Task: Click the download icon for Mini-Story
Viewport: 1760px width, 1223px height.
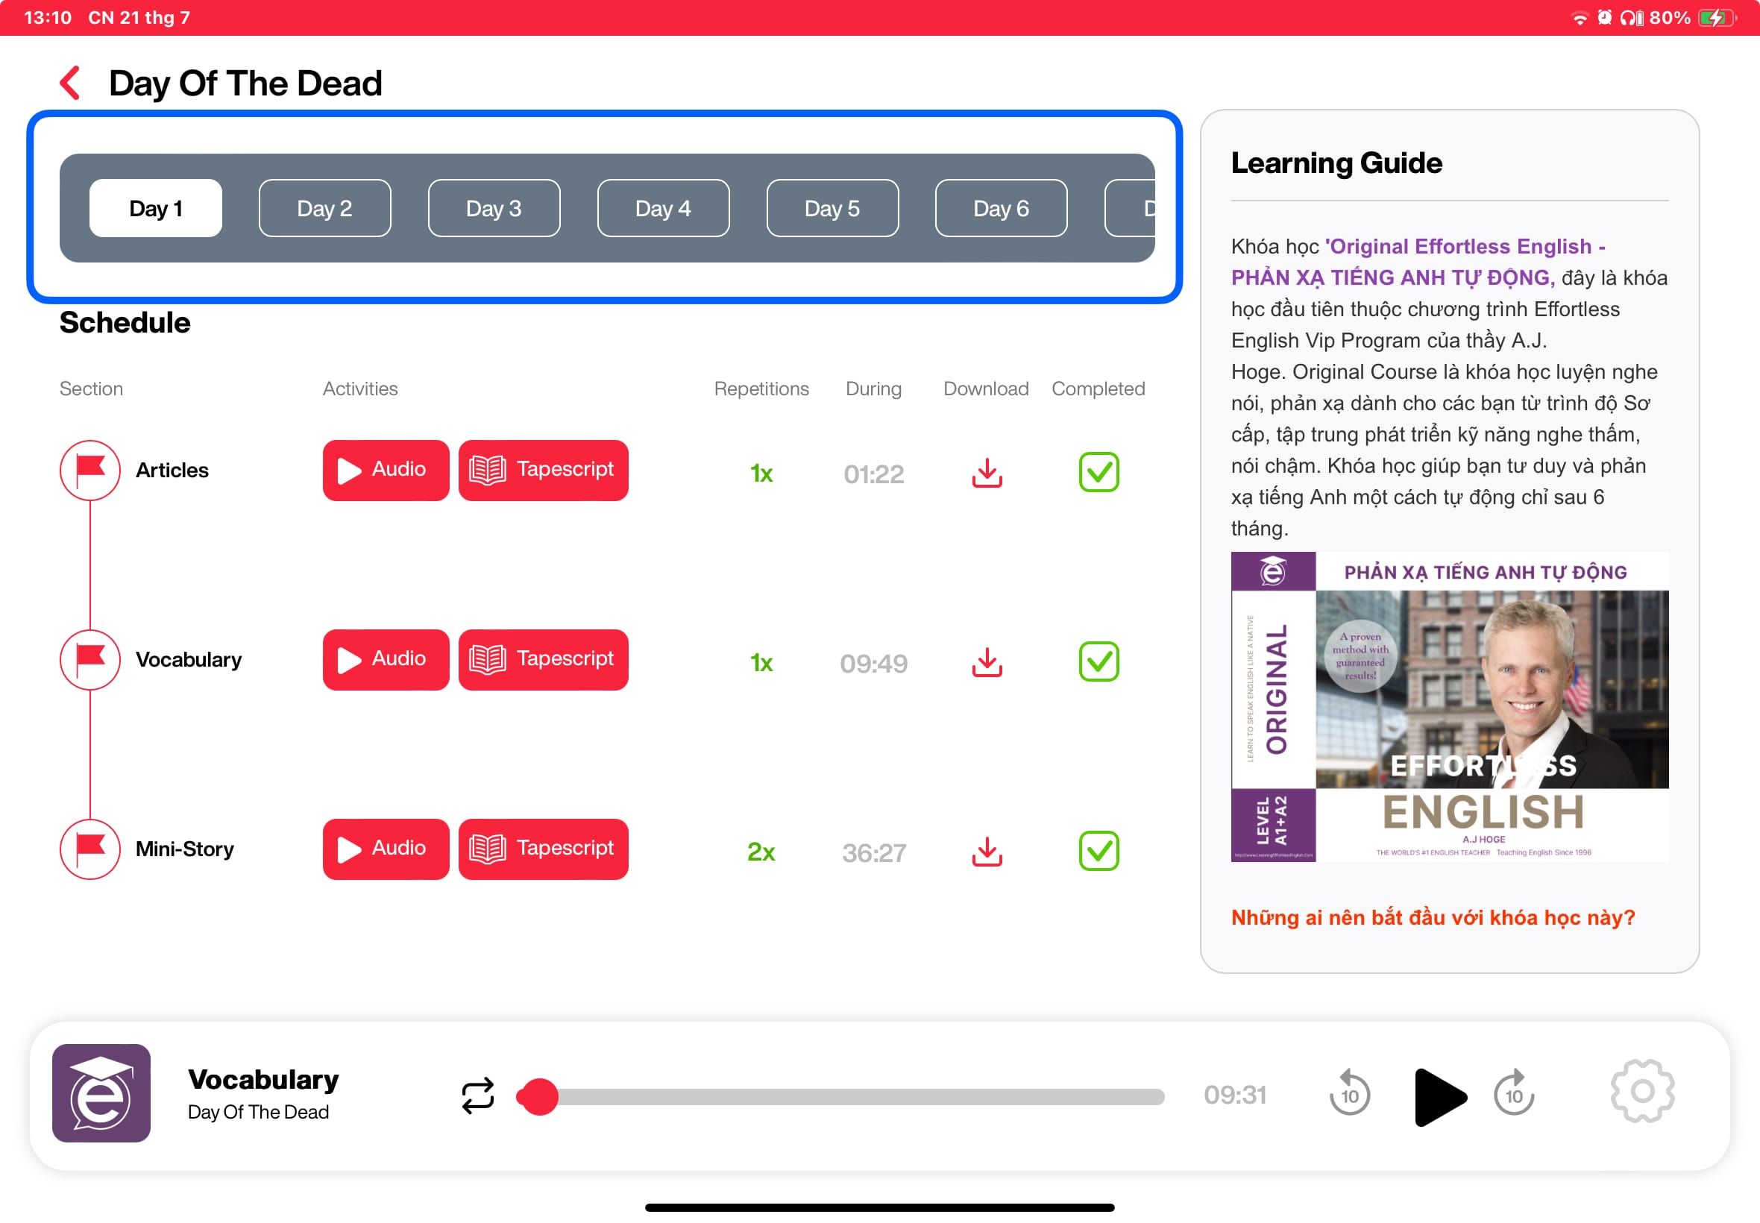Action: [x=987, y=850]
